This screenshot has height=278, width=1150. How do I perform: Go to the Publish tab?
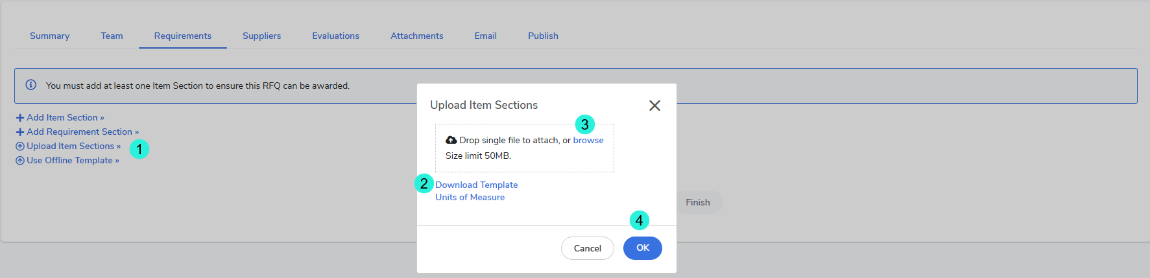543,36
